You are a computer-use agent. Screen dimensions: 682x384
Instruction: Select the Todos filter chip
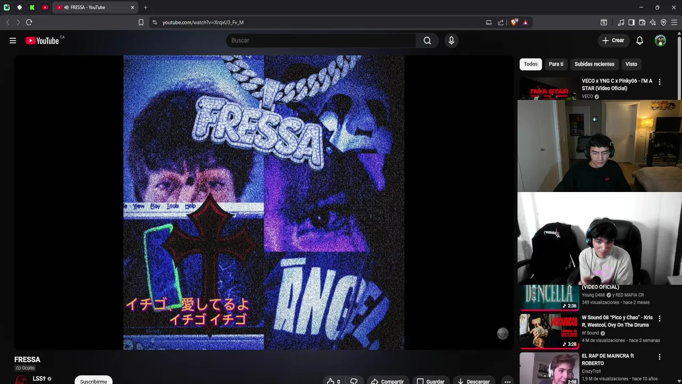pyautogui.click(x=531, y=64)
